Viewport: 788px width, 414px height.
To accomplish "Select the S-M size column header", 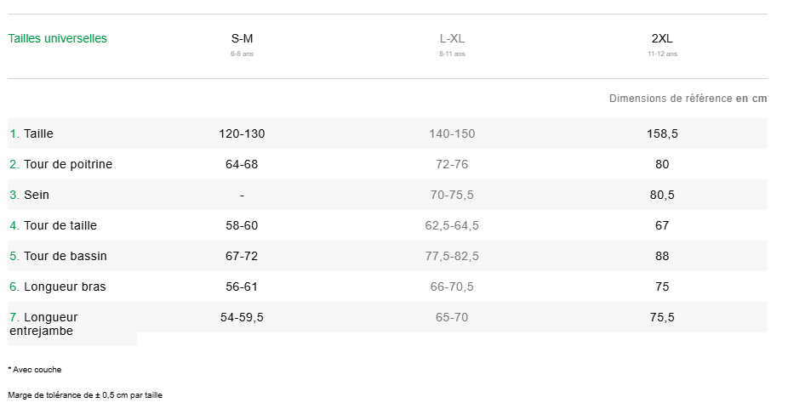I will point(242,38).
